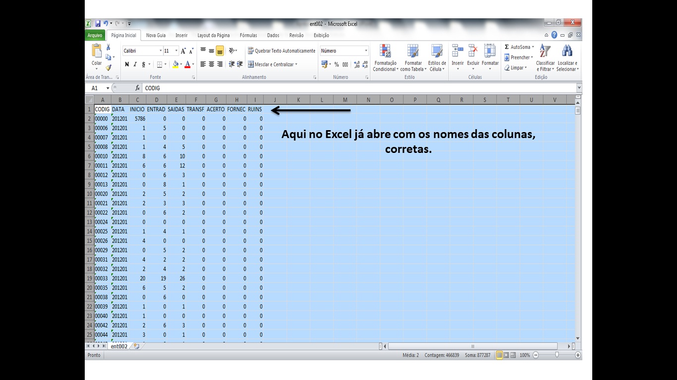Switch to Page Layout view button
Screen dimensions: 677x380
point(506,355)
